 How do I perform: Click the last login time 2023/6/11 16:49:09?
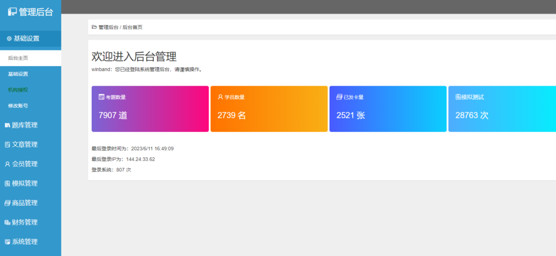tap(153, 149)
